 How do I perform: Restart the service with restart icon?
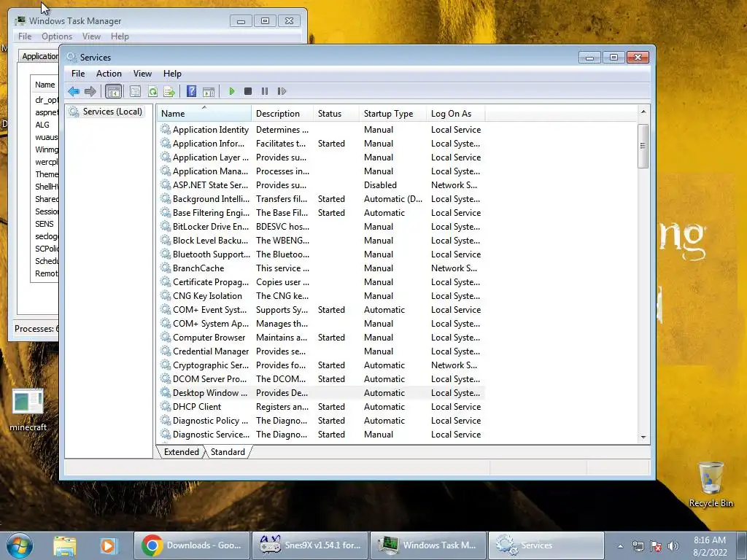pyautogui.click(x=282, y=91)
